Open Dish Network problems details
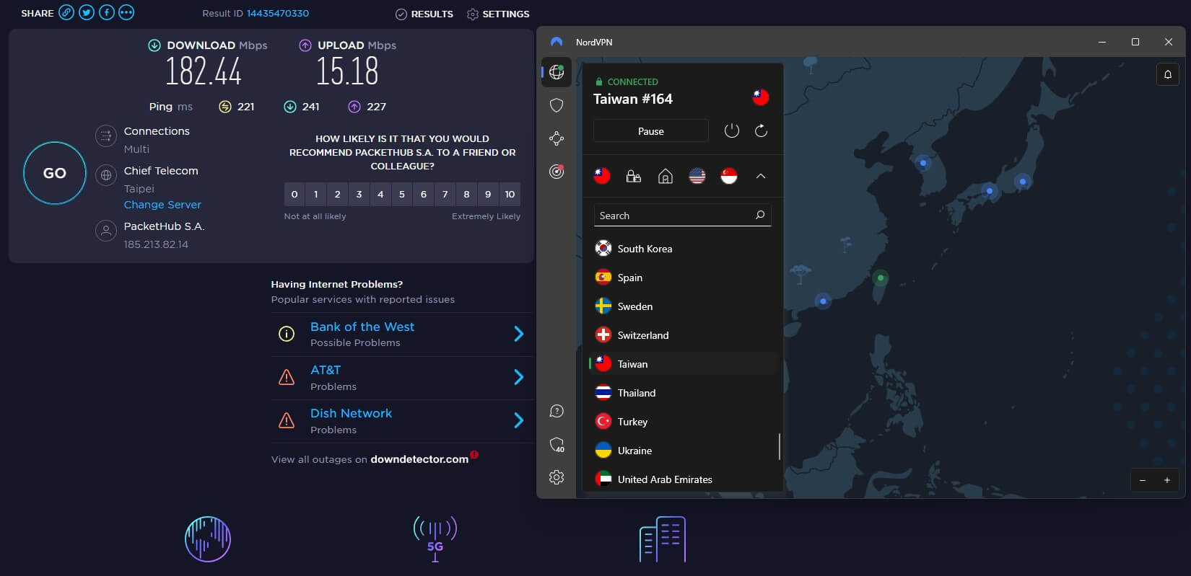1191x576 pixels. (402, 421)
